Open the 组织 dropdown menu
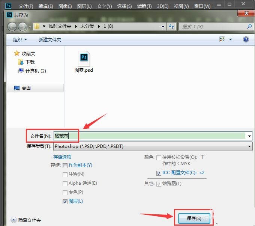The image size is (255, 226). (20, 39)
